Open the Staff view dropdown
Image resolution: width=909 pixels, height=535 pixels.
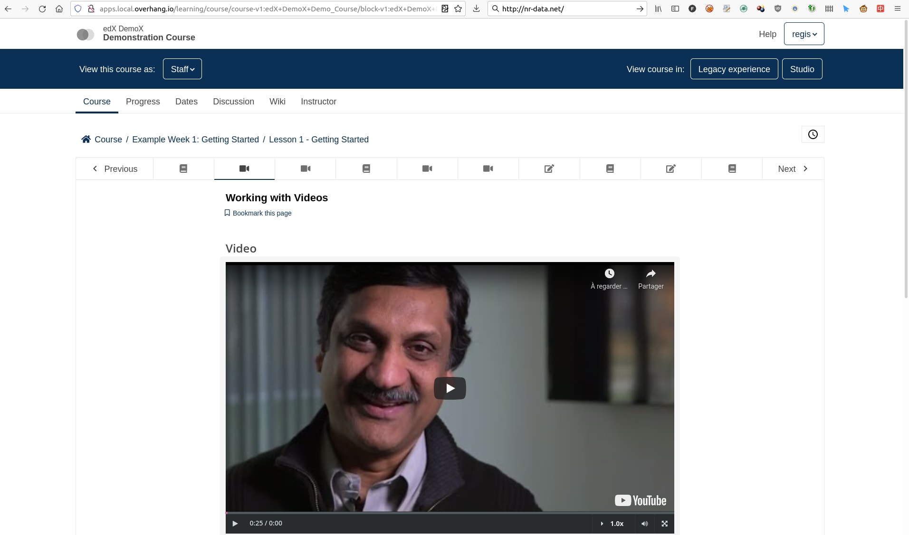tap(182, 69)
